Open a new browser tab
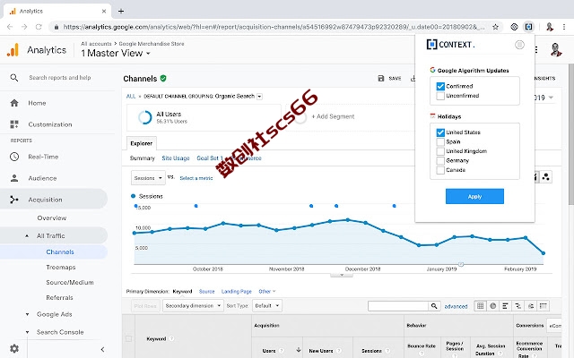574x358 pixels. click(x=121, y=11)
